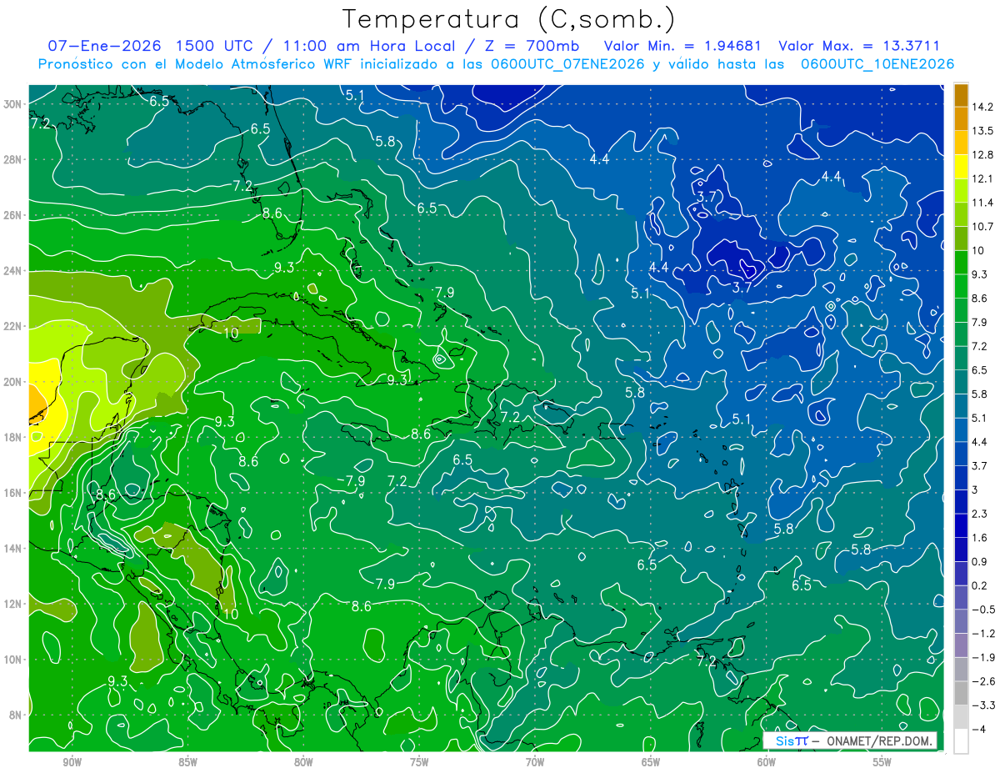Click the green colorbar swatch between 9.3 and 10
The image size is (1000, 773).
coord(961,263)
